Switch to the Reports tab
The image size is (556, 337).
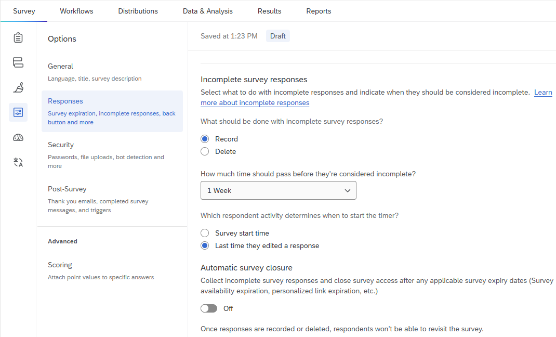pyautogui.click(x=319, y=11)
